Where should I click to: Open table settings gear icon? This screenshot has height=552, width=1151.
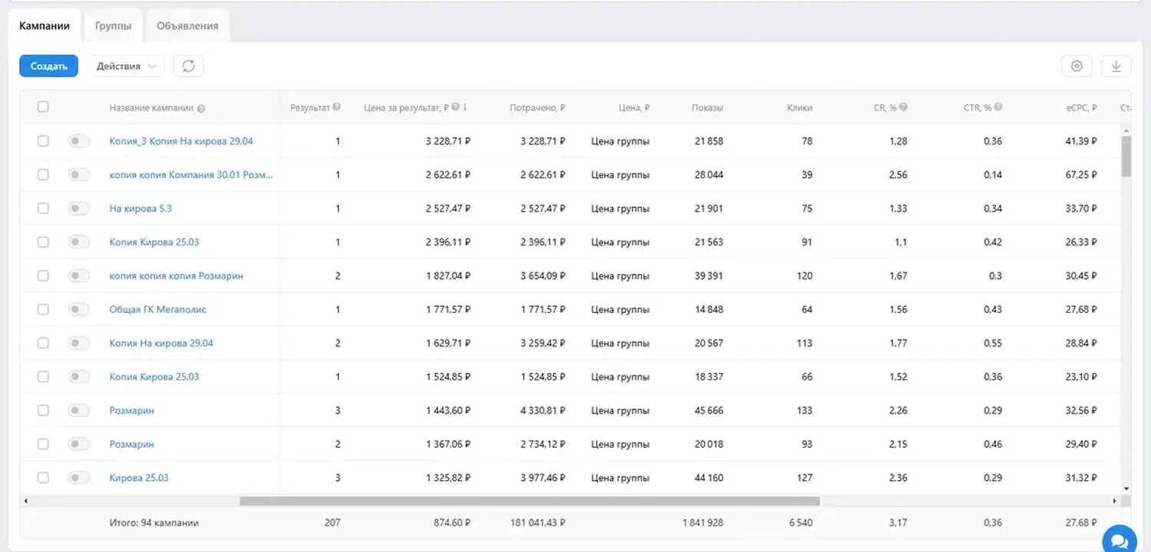coord(1077,66)
